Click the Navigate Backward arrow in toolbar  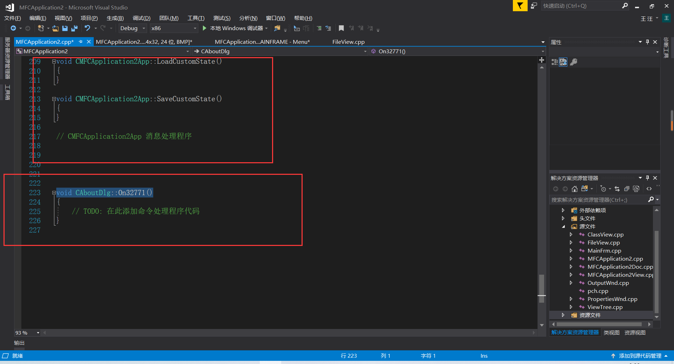click(x=13, y=28)
